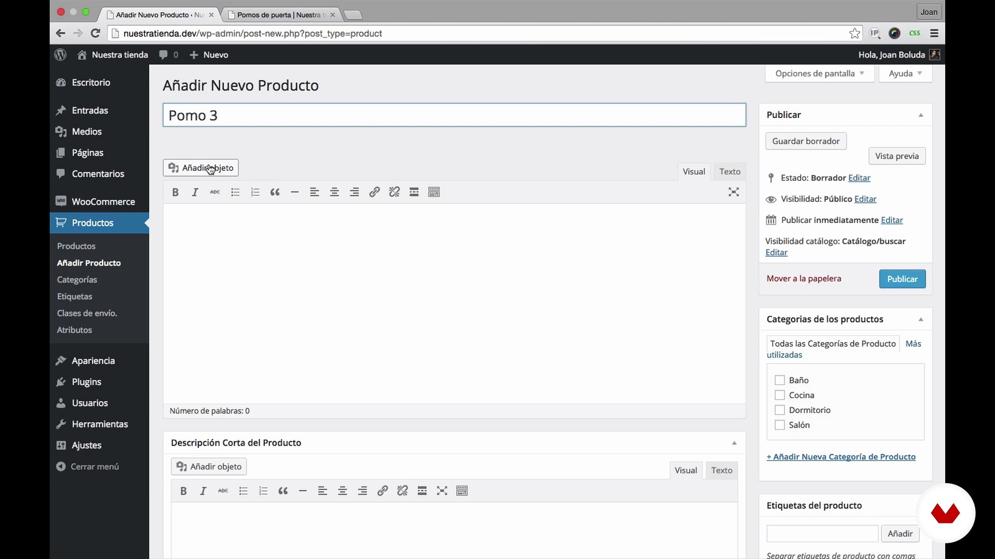Insert link in short description toolbar
Screen dimensions: 995x559
(382, 491)
